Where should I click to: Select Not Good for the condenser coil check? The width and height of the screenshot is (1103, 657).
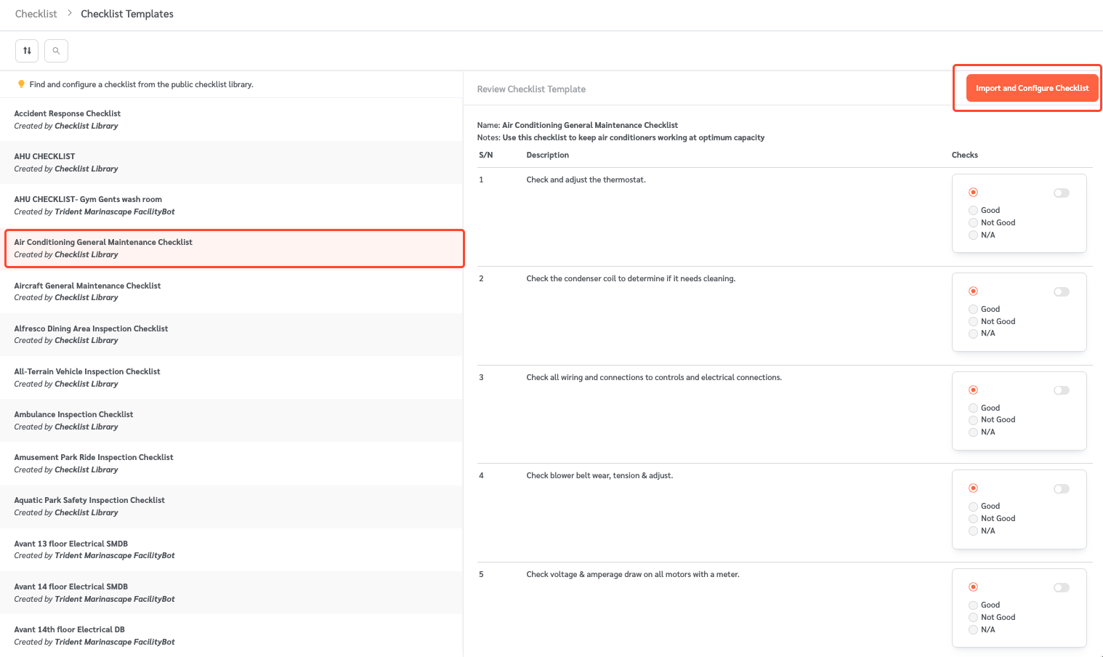(973, 321)
